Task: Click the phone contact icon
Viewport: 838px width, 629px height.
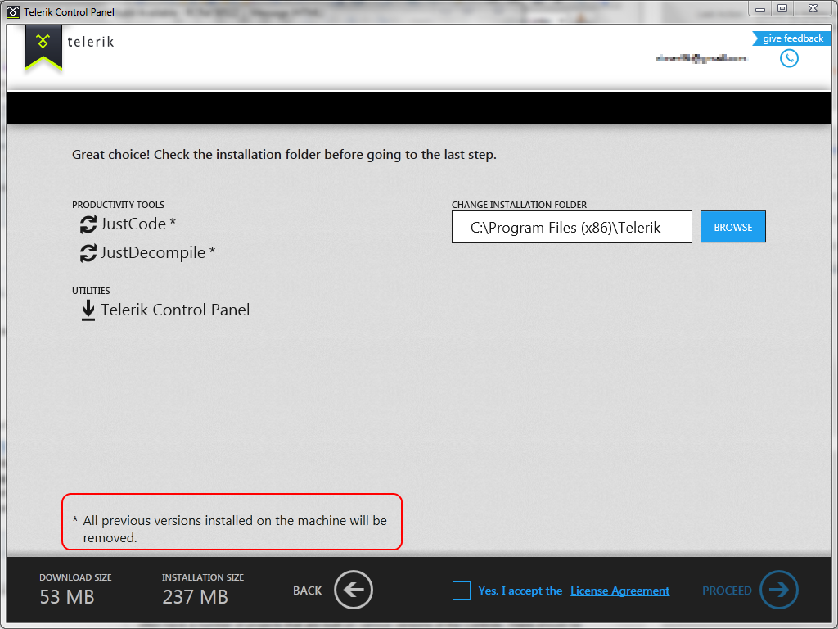Action: (789, 58)
